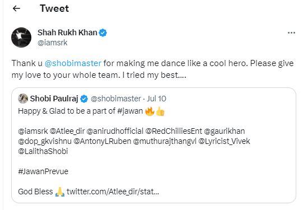Click the #jawan hashtag

tap(130, 111)
